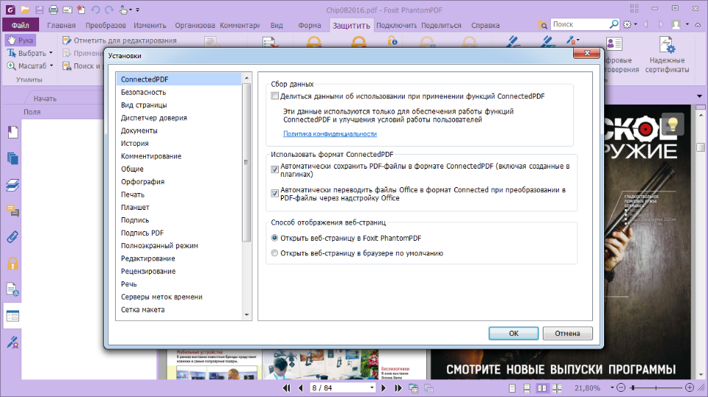The image size is (708, 397).
Task: Click the lightbulb hint icon on document
Action: [x=673, y=124]
